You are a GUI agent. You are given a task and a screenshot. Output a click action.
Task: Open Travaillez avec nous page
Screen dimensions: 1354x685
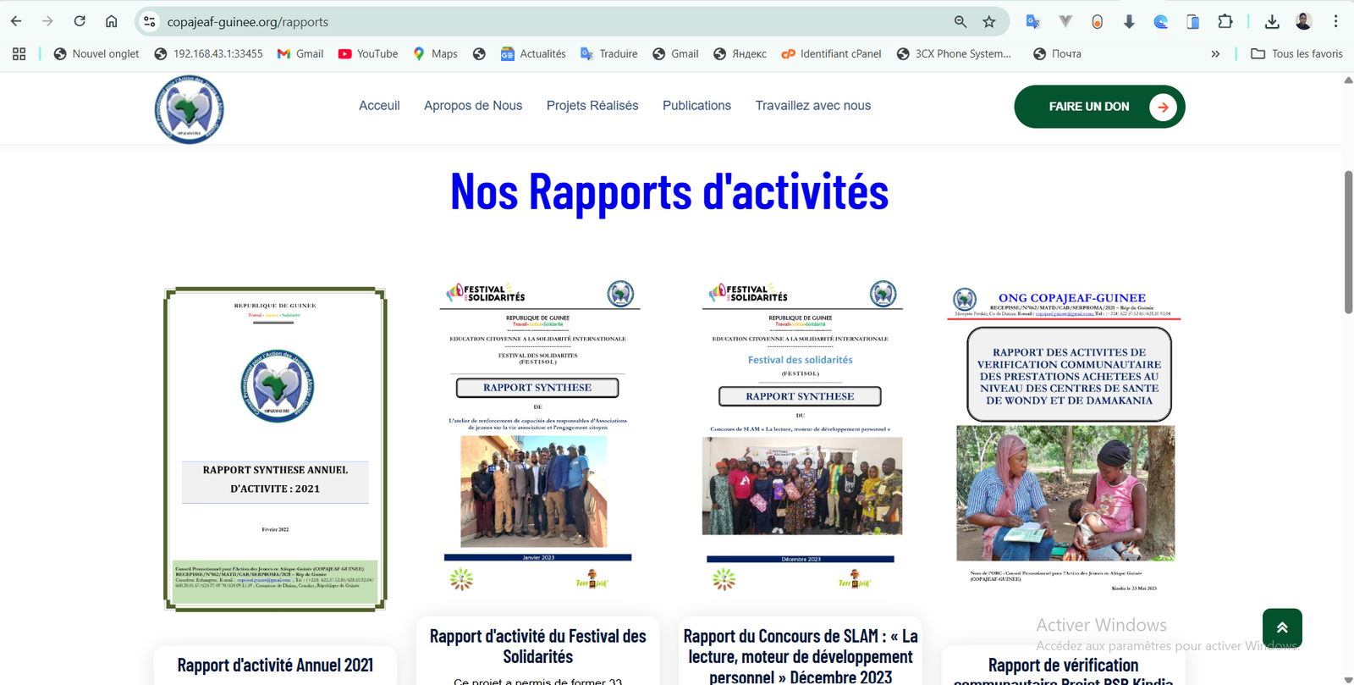click(x=812, y=106)
